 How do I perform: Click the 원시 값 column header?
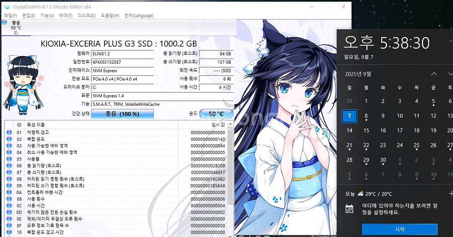[x=202, y=125]
